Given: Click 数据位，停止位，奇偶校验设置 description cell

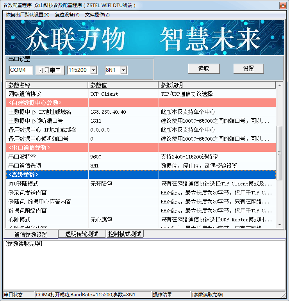Looking at the screenshot, I should (217, 166).
